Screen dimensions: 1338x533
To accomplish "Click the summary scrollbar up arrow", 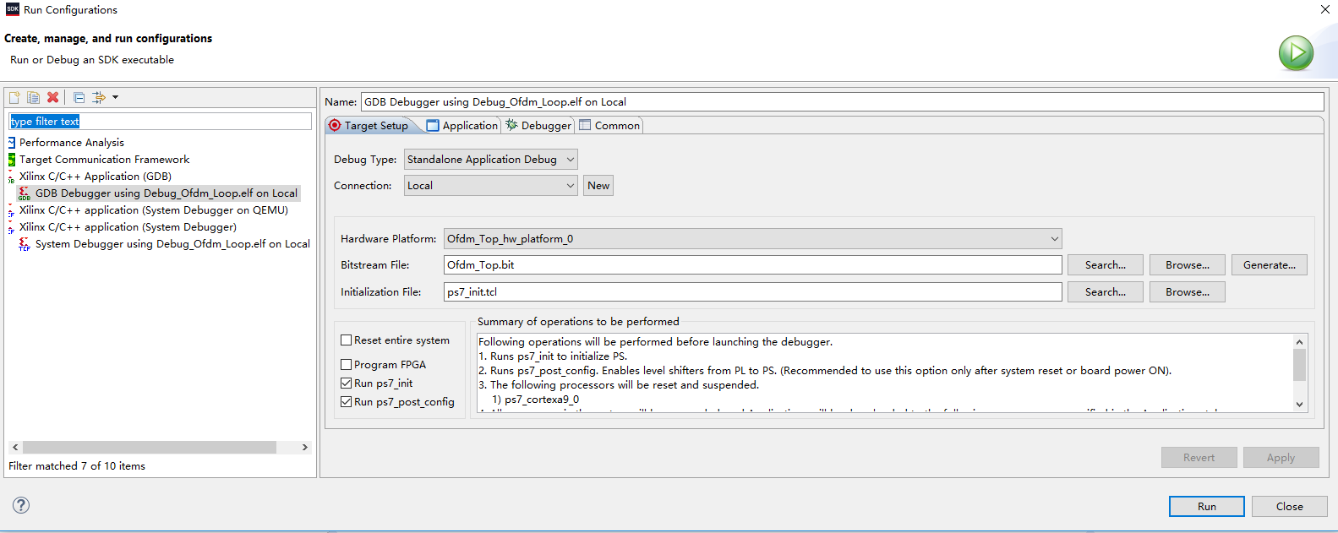I will coord(1300,341).
